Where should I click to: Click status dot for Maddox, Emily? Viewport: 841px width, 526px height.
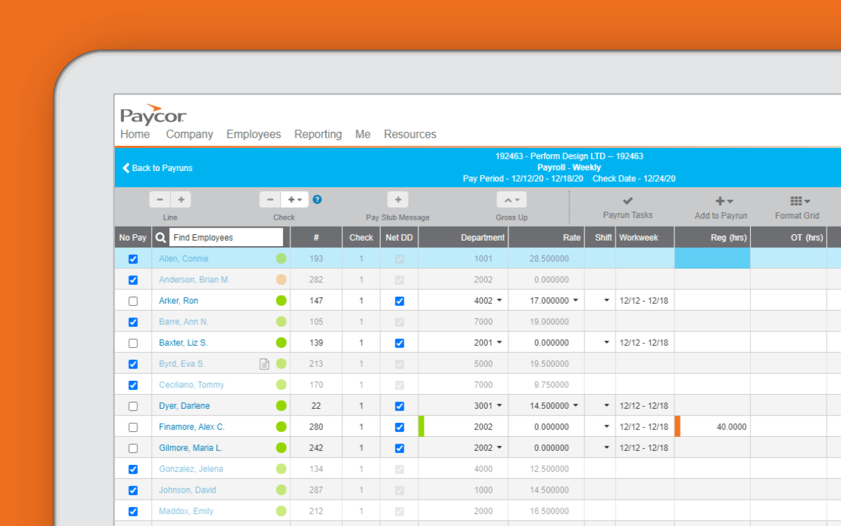click(281, 511)
